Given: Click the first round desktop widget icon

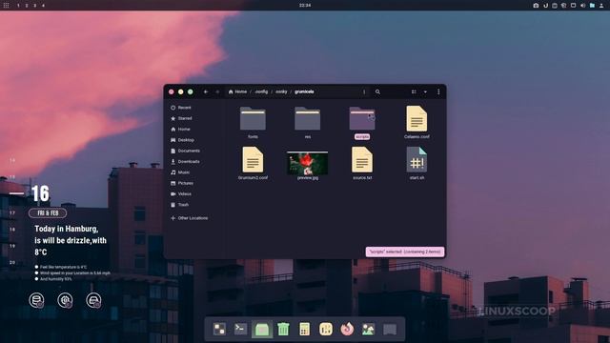Looking at the screenshot, I should [x=36, y=300].
